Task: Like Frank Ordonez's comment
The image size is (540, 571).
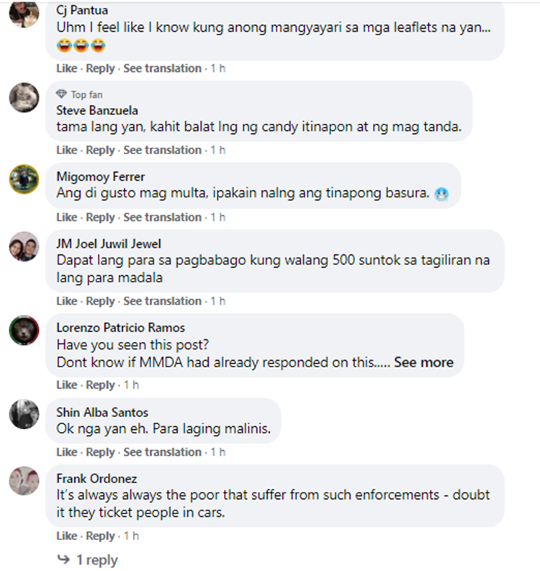Action: 67,536
